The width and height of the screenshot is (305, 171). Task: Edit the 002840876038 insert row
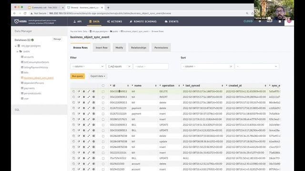click(x=79, y=147)
